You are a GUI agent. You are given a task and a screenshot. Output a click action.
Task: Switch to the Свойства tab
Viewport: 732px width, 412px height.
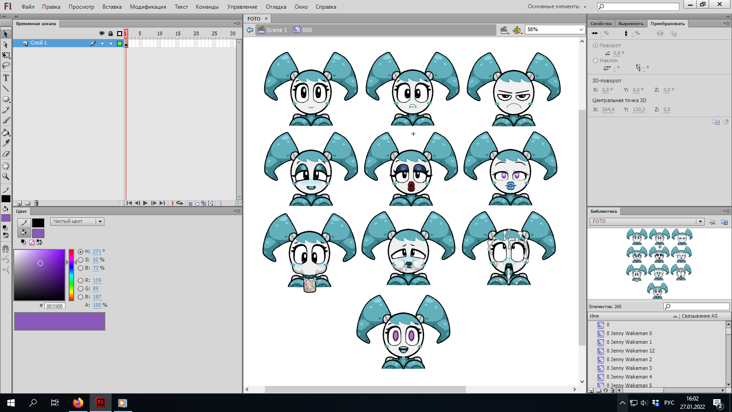601,24
